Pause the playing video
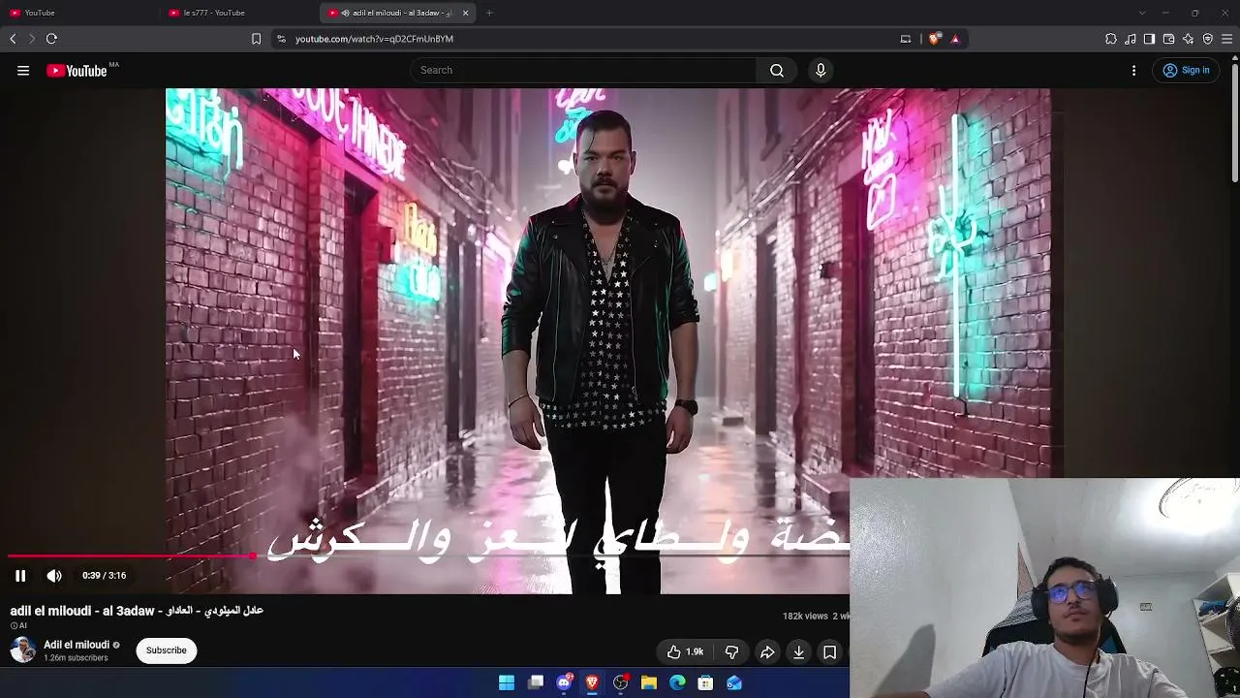This screenshot has height=698, width=1240. pyautogui.click(x=20, y=576)
